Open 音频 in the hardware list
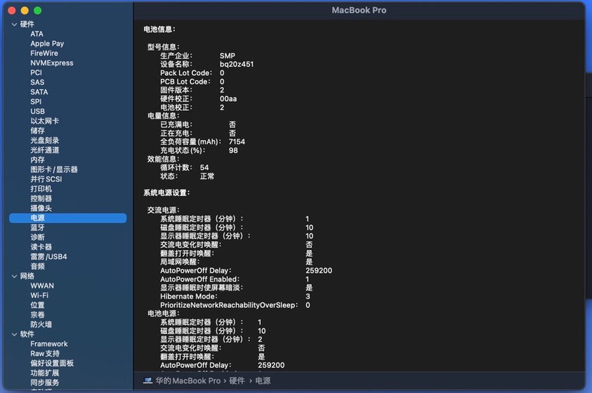 pos(38,266)
